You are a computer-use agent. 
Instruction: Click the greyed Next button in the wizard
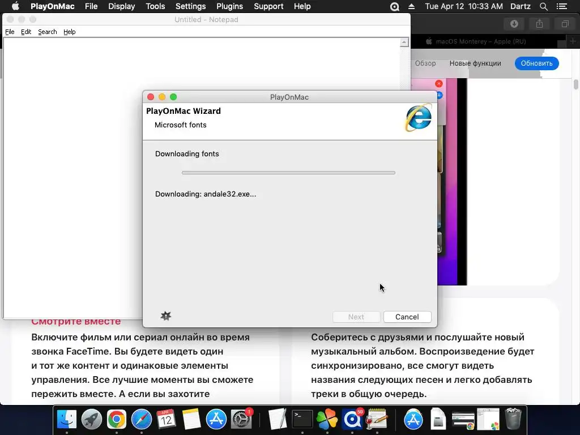click(356, 317)
